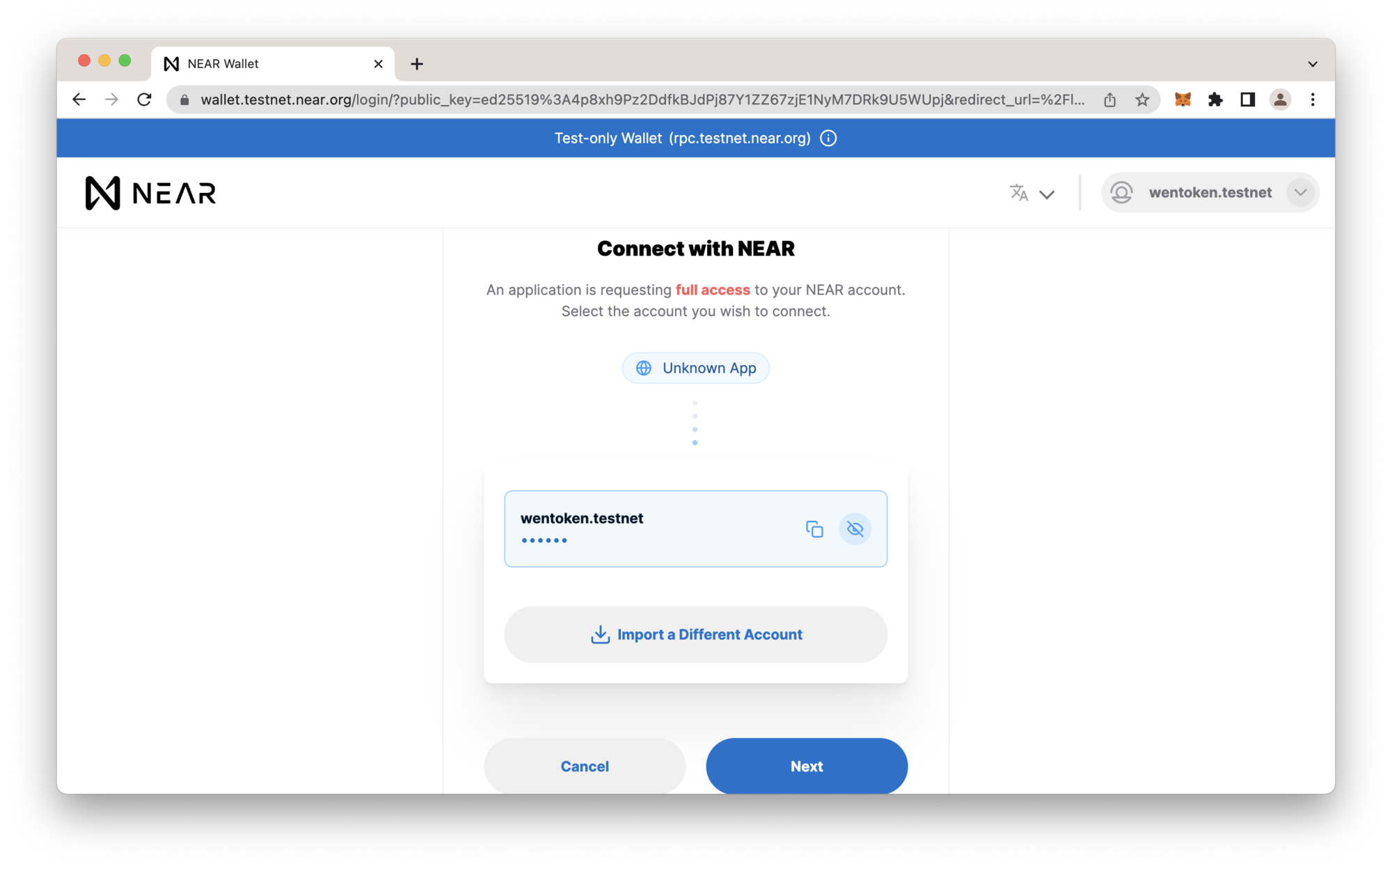The width and height of the screenshot is (1392, 869).
Task: Toggle the account balance visibility eye icon
Action: point(855,529)
